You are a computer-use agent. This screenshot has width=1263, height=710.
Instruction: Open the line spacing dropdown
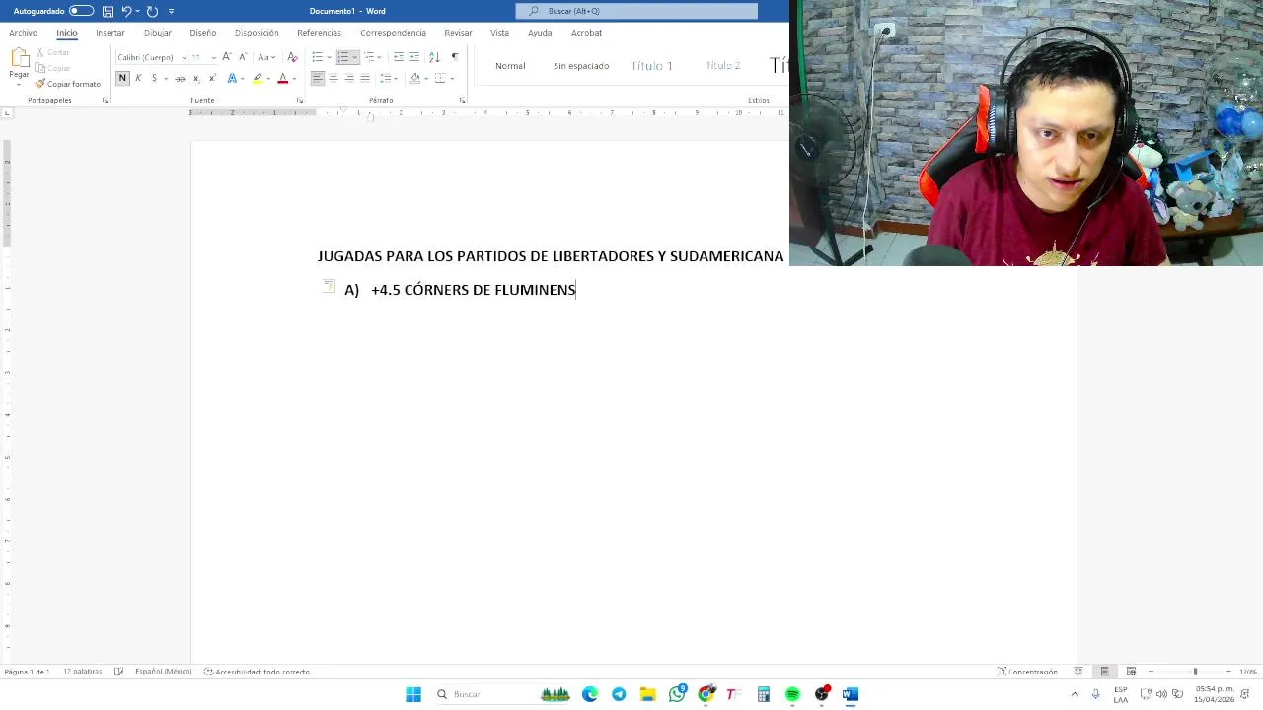pos(389,78)
